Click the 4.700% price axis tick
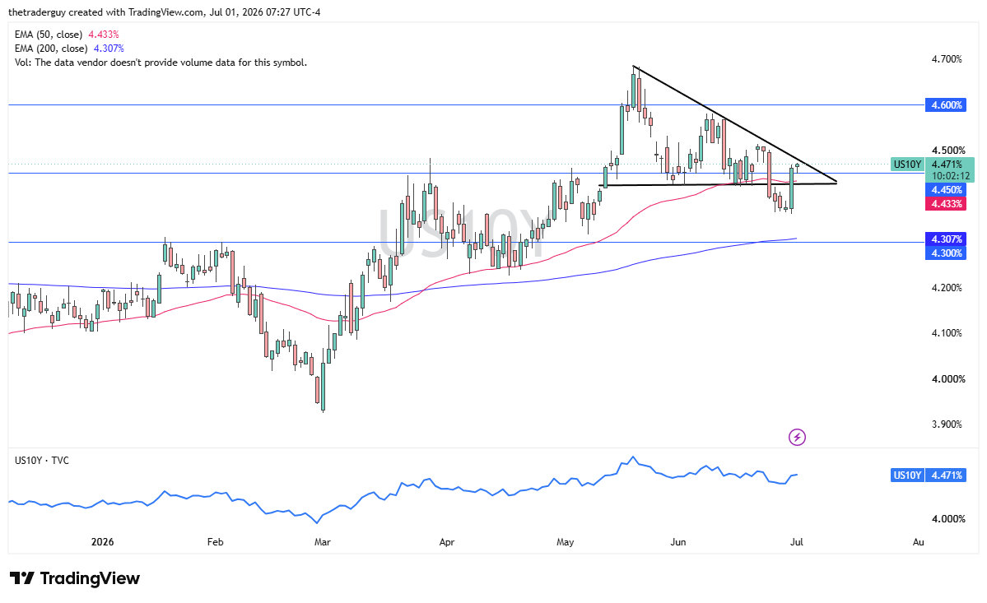This screenshot has width=987, height=603. 947,59
